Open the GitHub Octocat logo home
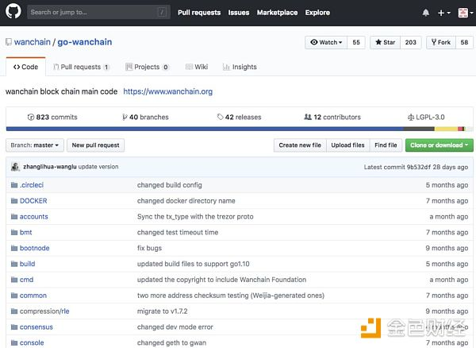The width and height of the screenshot is (476, 348). 13,12
